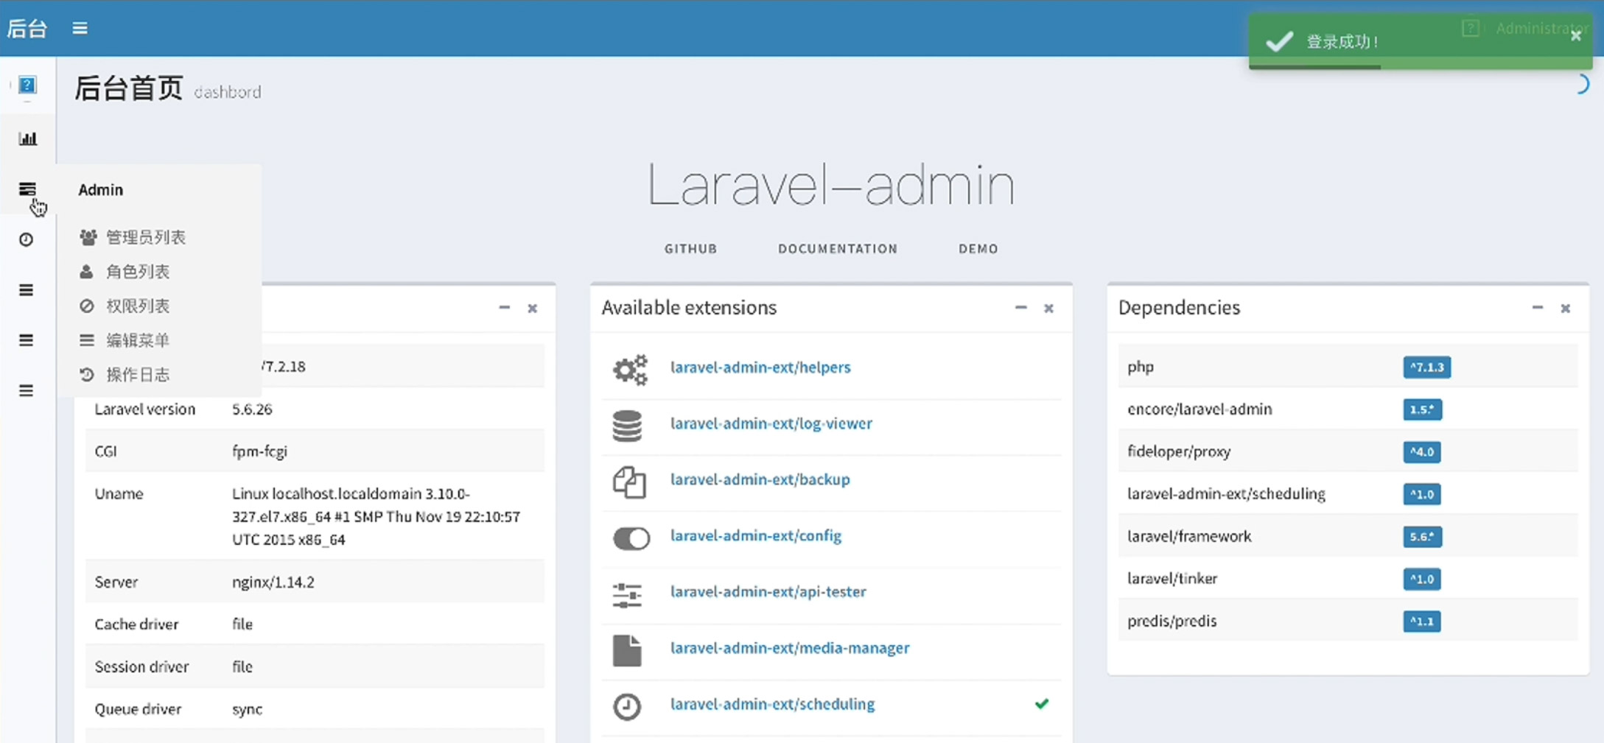Click the Laravel-admin heading

click(831, 185)
